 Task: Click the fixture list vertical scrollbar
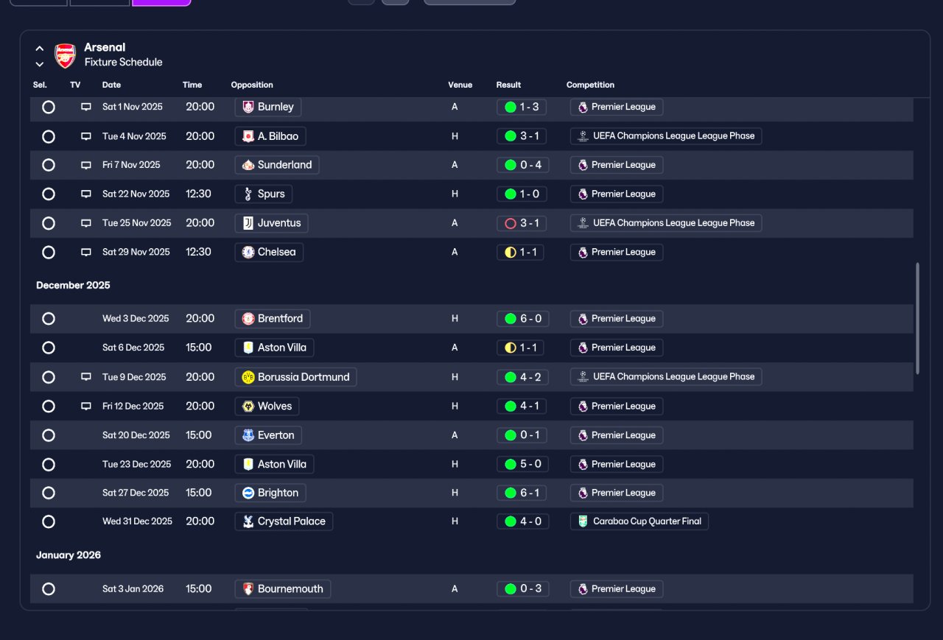(x=917, y=318)
